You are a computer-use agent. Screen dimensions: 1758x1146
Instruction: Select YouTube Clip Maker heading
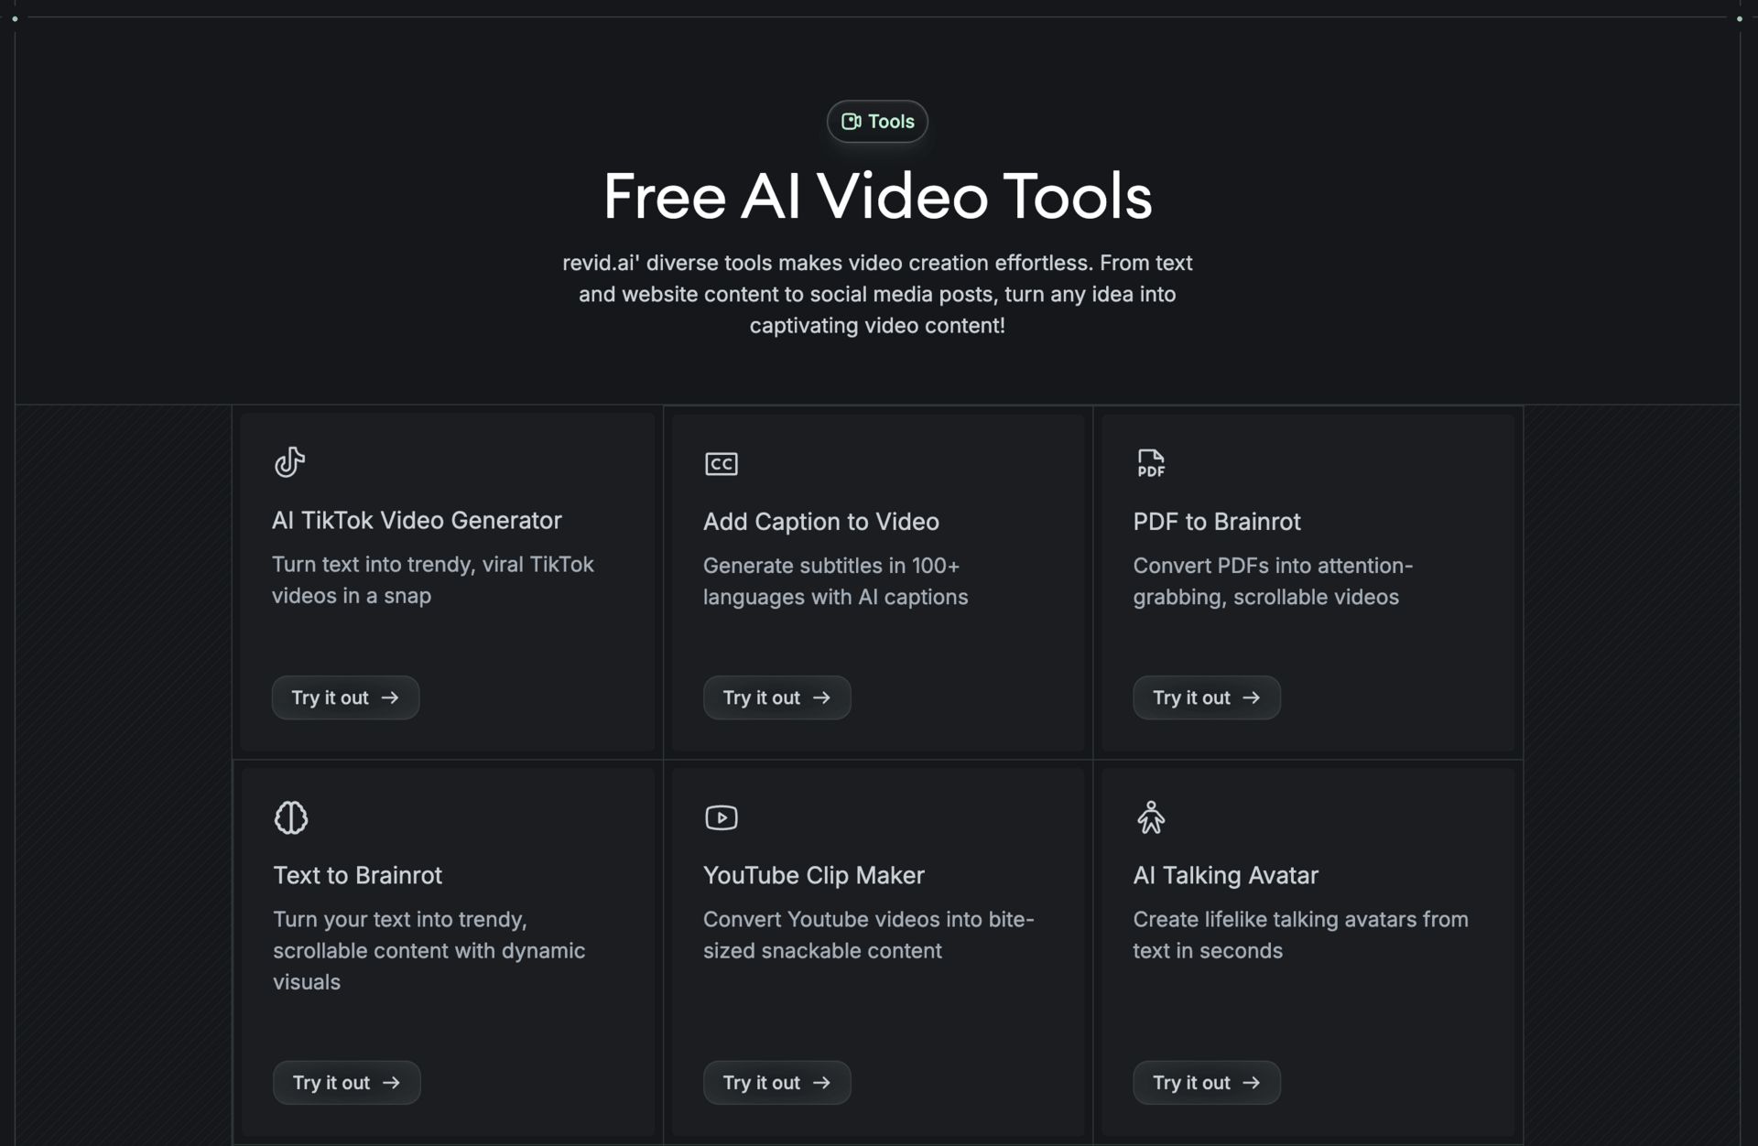coord(813,876)
